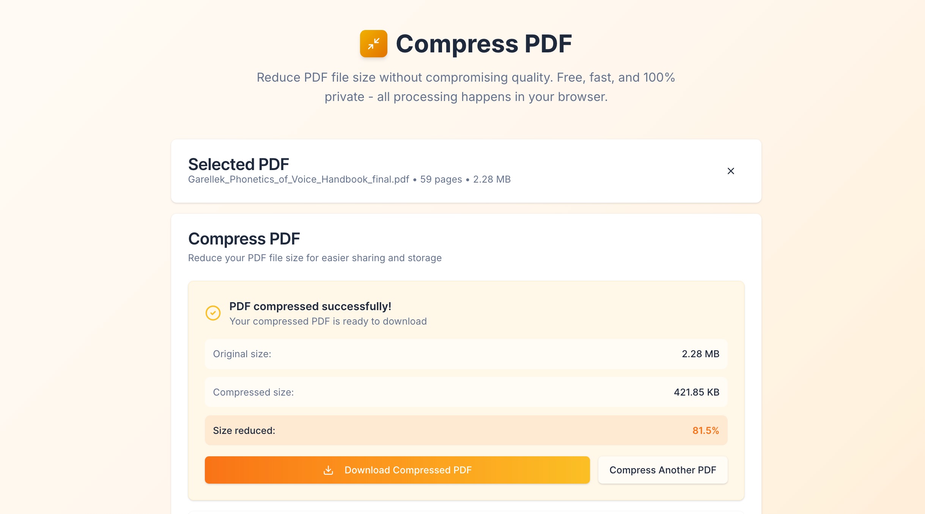Click Download Compressed PDF
This screenshot has height=514, width=925.
pyautogui.click(x=396, y=470)
